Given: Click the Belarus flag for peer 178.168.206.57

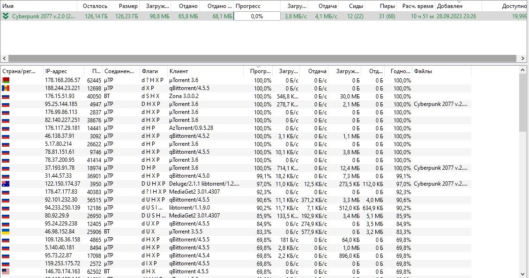Looking at the screenshot, I should [x=6, y=80].
